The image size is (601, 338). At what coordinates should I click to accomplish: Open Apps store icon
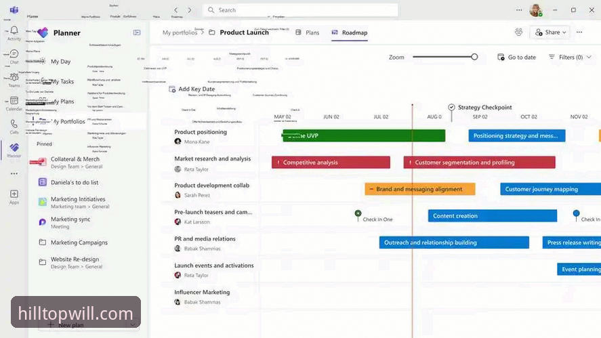pyautogui.click(x=14, y=194)
